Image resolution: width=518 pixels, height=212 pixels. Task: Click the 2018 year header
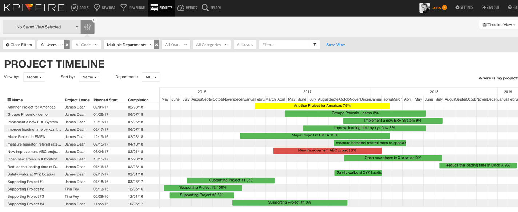click(434, 92)
